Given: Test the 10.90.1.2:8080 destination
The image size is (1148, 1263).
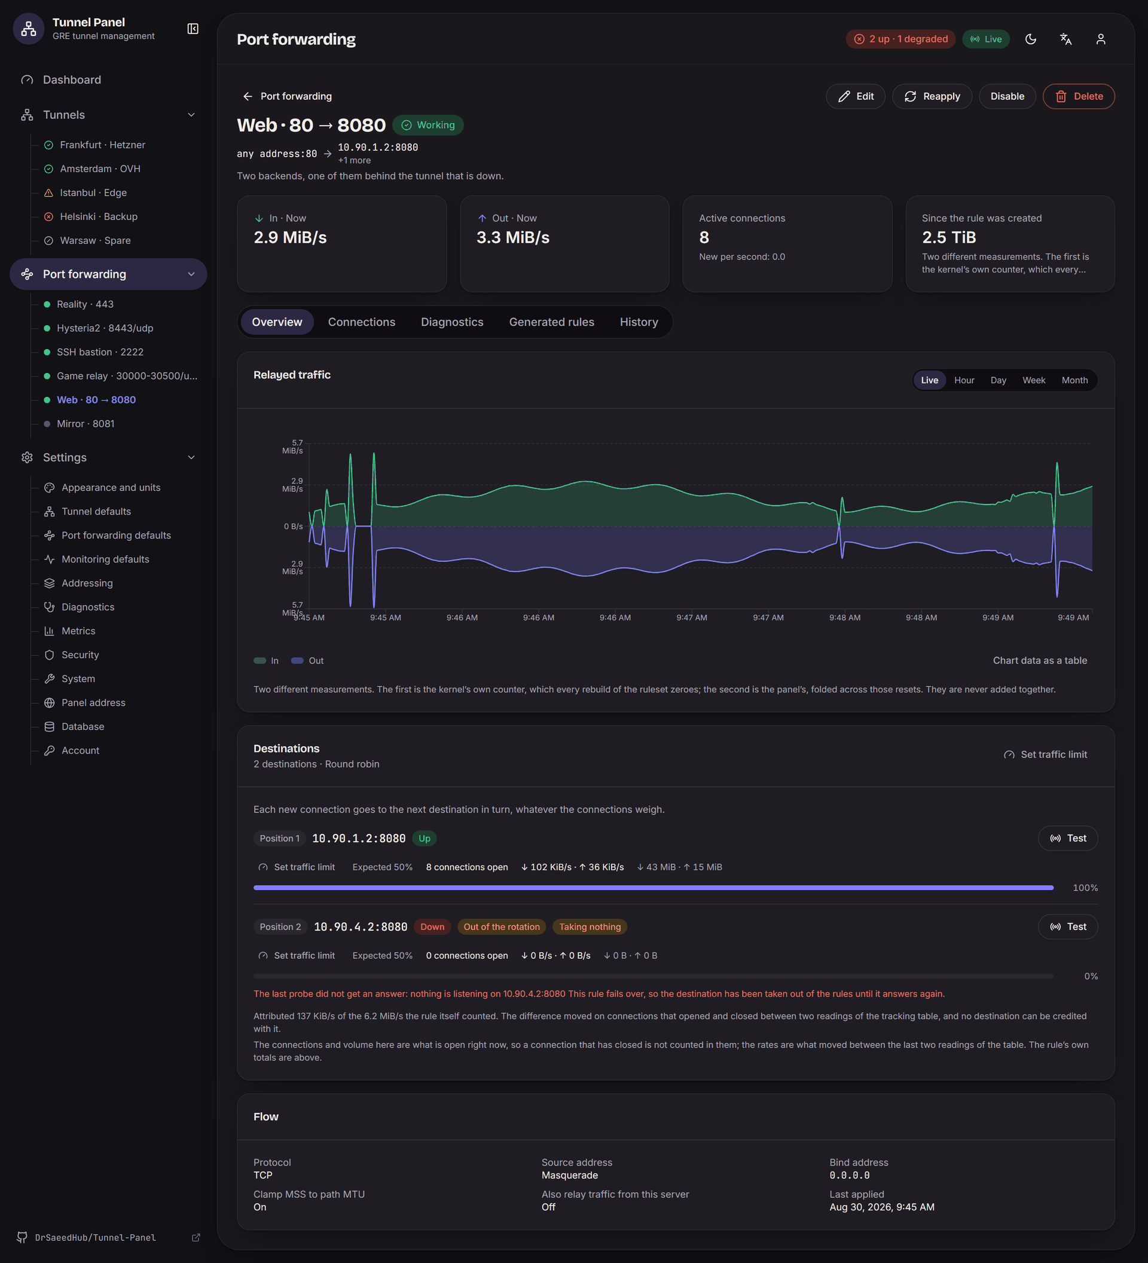Looking at the screenshot, I should 1068,838.
